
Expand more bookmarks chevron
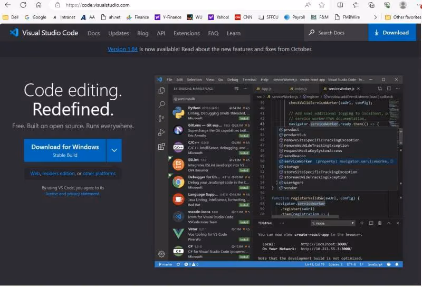click(x=375, y=17)
